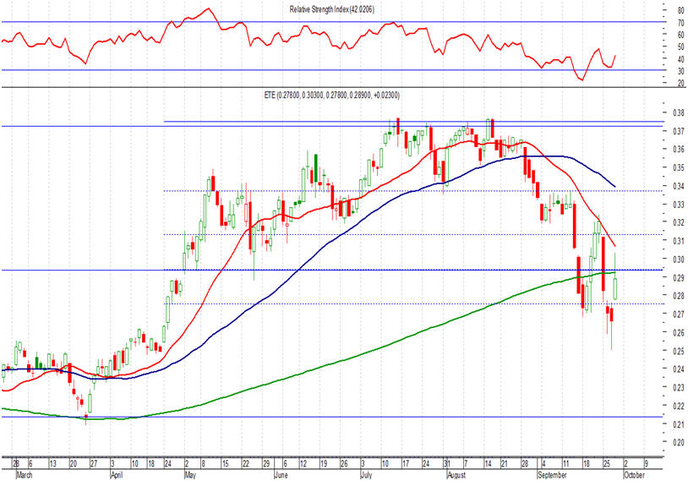688x481 pixels.
Task: Select the 0.30 price axis label
Action: [679, 260]
